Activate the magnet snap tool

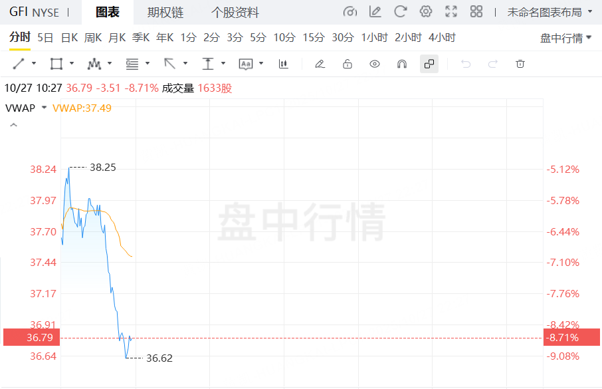pos(401,64)
